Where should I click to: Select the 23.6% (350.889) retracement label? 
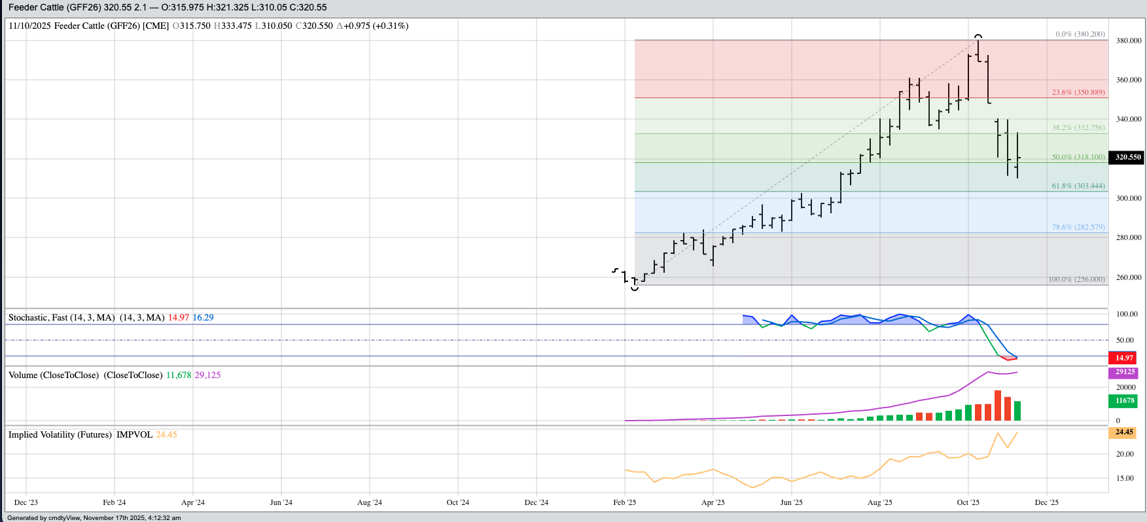1078,92
